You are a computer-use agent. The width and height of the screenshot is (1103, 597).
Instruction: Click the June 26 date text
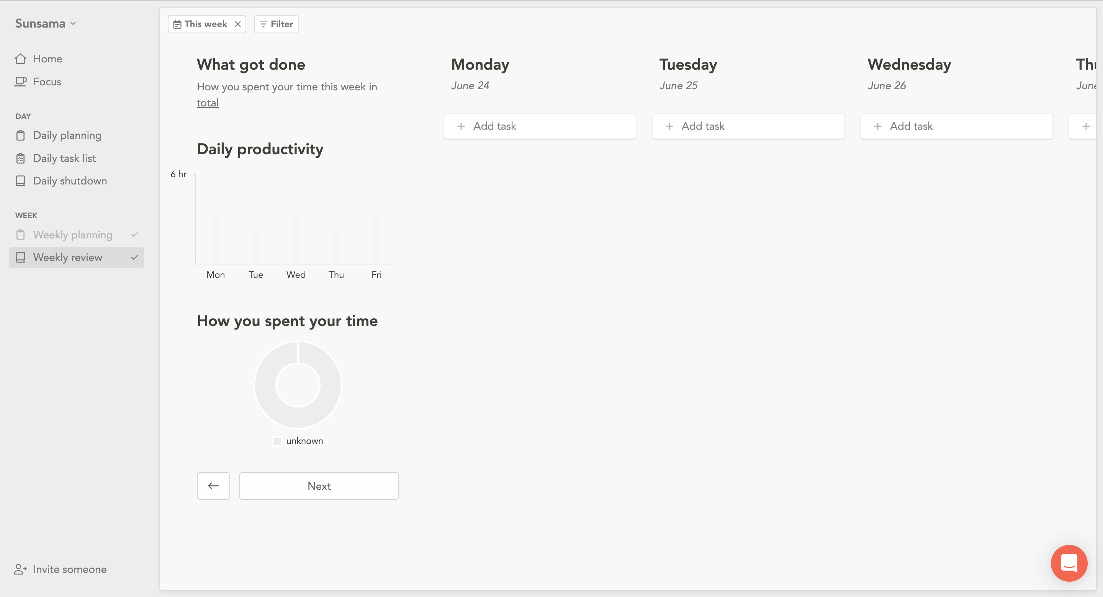pos(887,86)
